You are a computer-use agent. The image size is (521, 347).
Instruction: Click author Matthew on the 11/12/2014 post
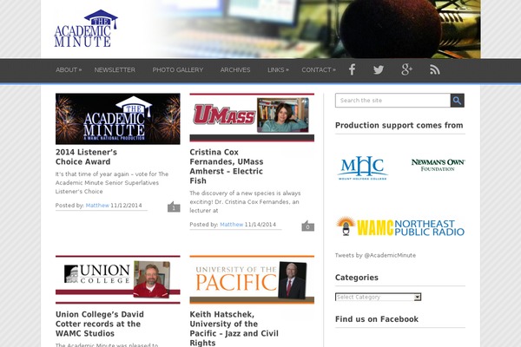click(97, 206)
